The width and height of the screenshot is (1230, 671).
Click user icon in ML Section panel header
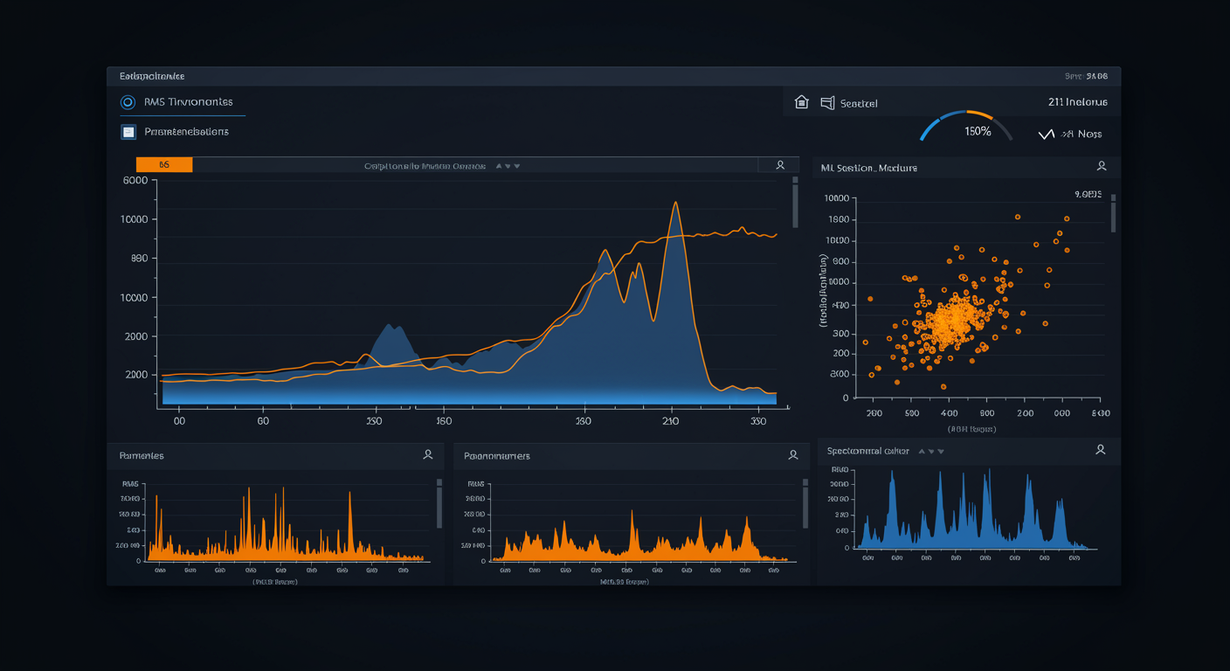(x=1102, y=166)
